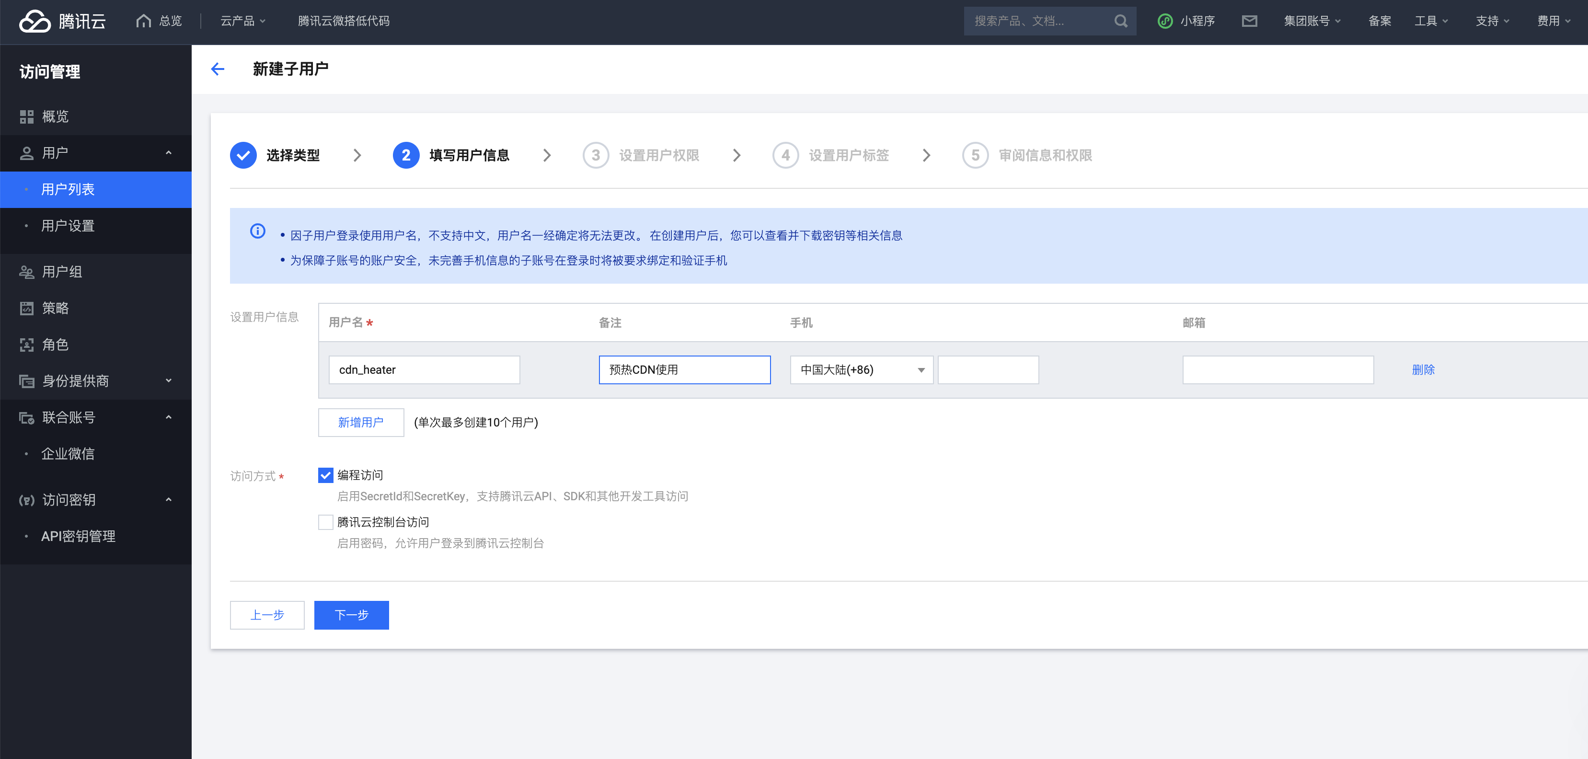Viewport: 1588px width, 759px height.
Task: Open the mail envelope icon in top bar
Action: click(x=1249, y=21)
